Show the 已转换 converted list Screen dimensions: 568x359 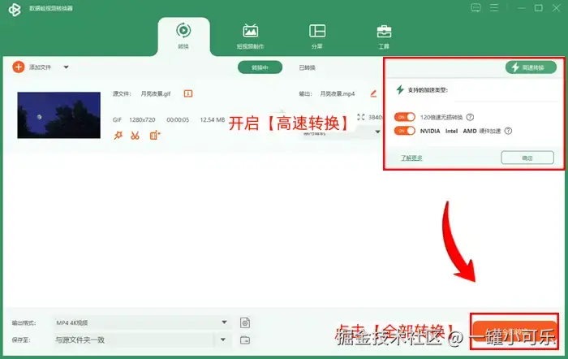307,67
